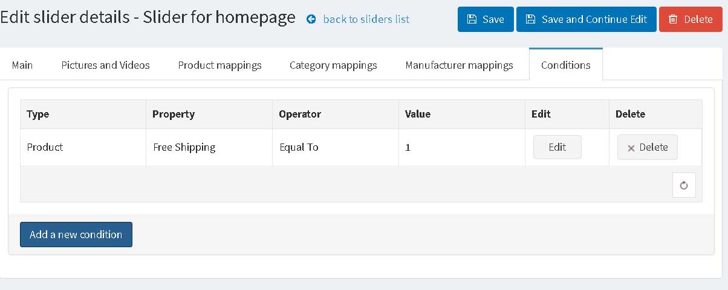
Task: Click the x icon in the row's Delete button
Action: (631, 148)
